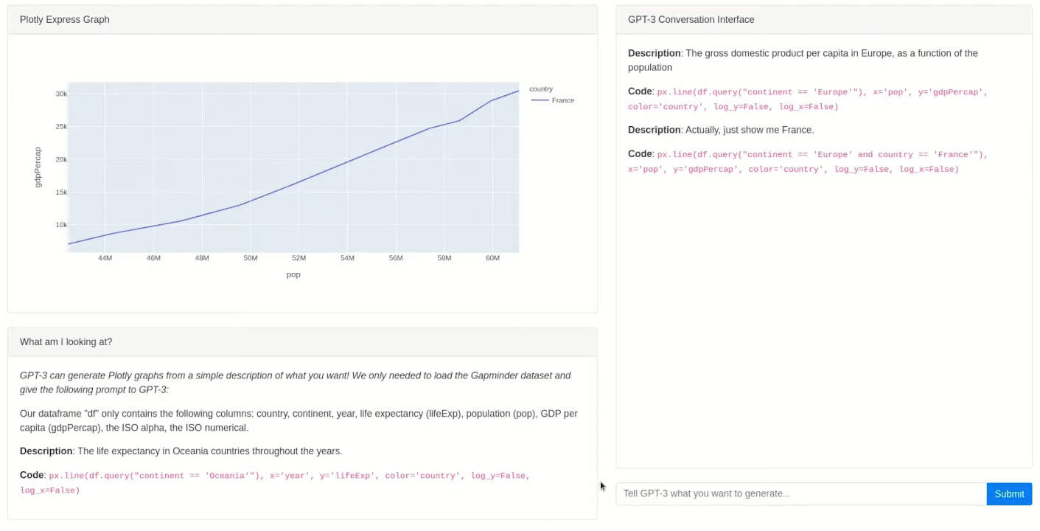
Task: Click the 'What am I looking at?' header
Action: (302, 342)
